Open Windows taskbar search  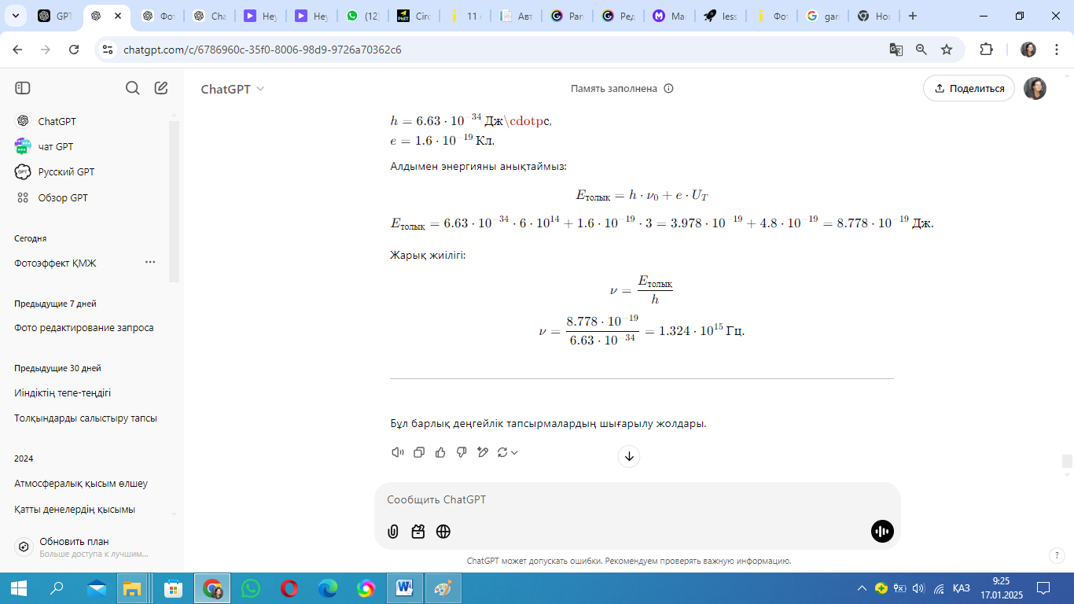tap(57, 588)
